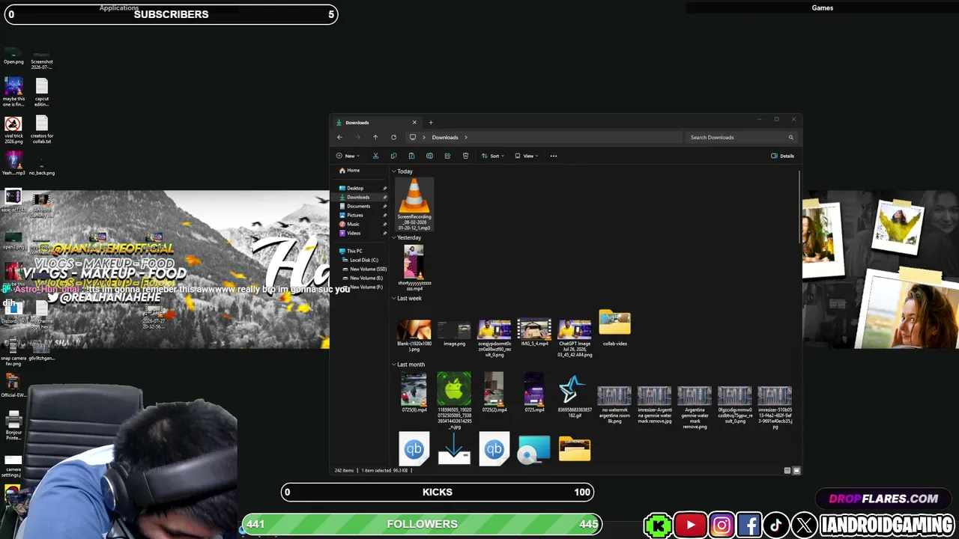Select viral trick 2026.png on desktop
The height and width of the screenshot is (539, 959).
[13, 130]
